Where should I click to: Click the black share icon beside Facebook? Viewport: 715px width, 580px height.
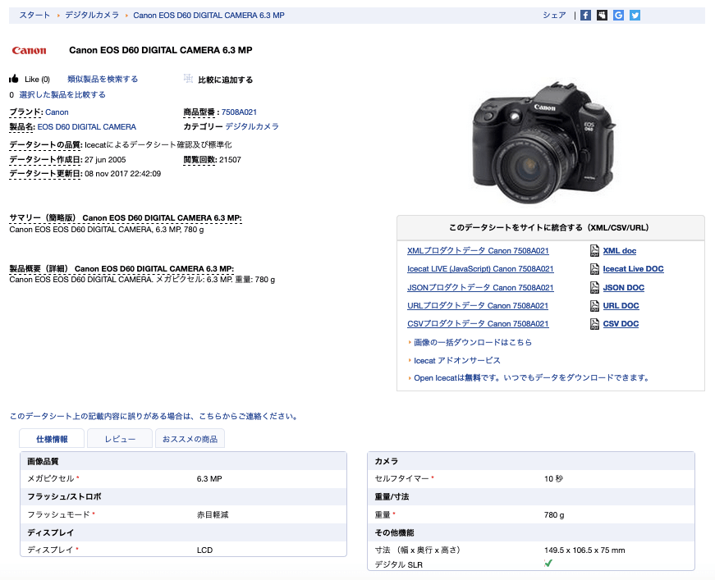click(602, 15)
